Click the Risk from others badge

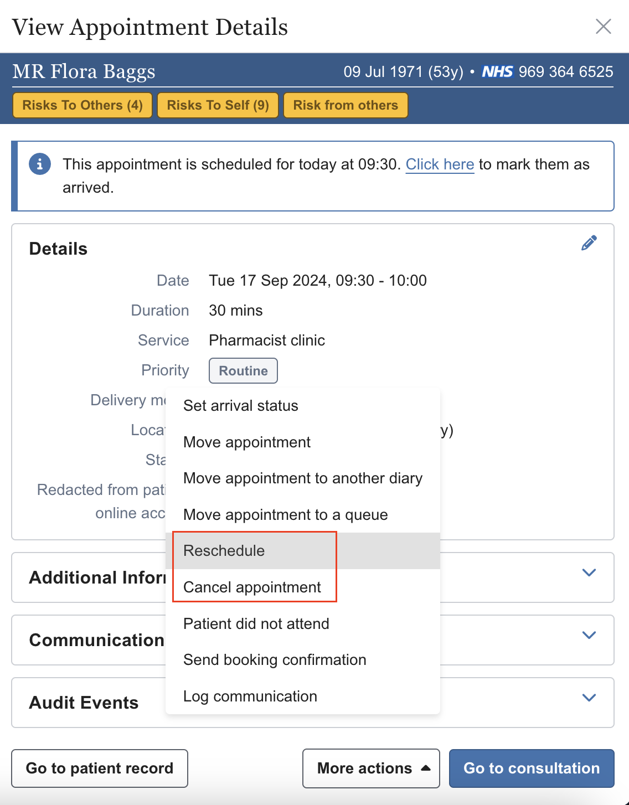point(346,105)
